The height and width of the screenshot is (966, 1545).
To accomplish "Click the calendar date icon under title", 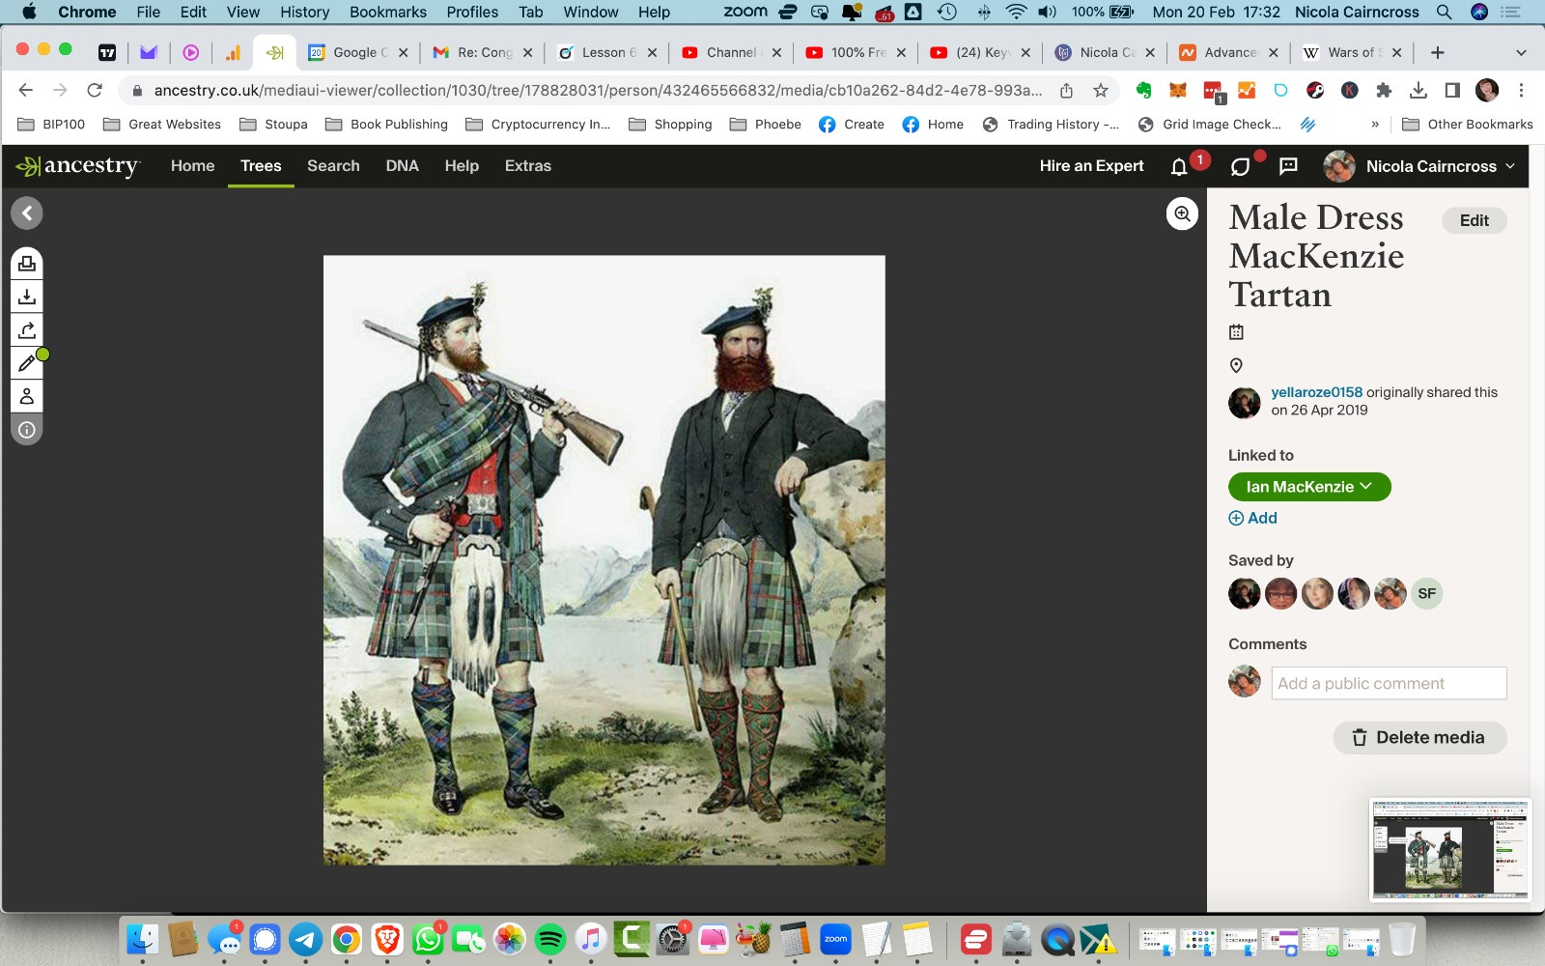I will pos(1236,332).
